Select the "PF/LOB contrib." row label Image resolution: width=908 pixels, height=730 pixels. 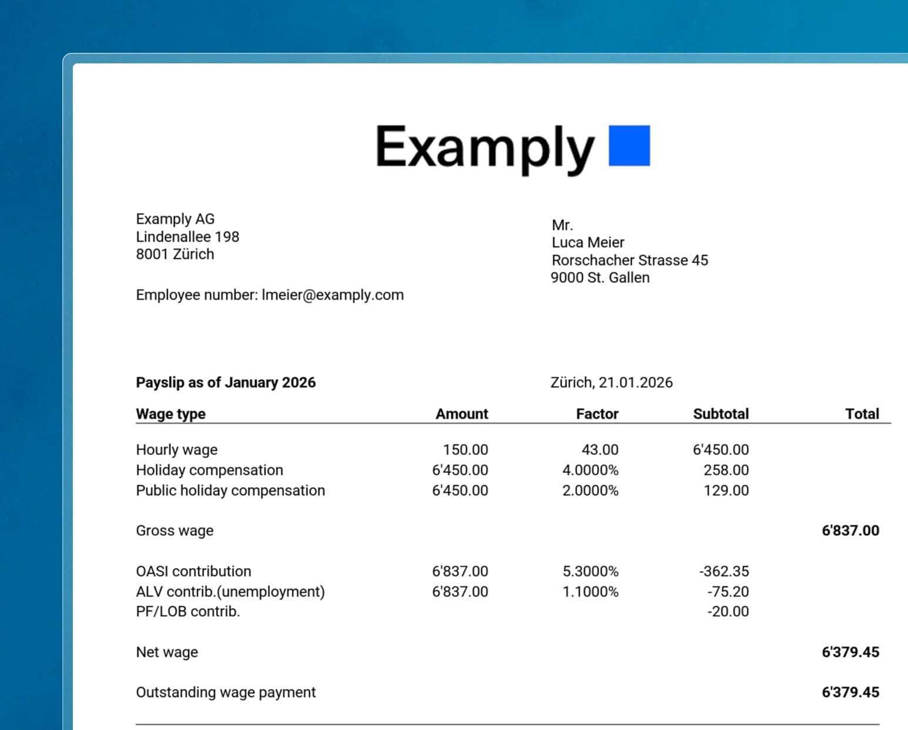coord(188,611)
